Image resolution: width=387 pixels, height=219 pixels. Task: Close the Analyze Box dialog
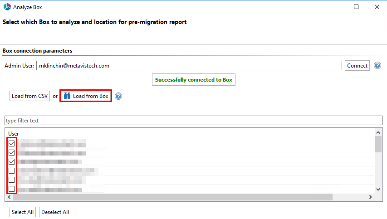pyautogui.click(x=377, y=7)
